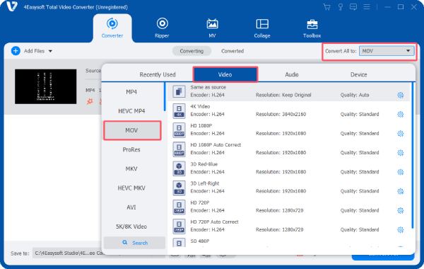
Task: Select the Video format tab
Action: [x=225, y=74]
